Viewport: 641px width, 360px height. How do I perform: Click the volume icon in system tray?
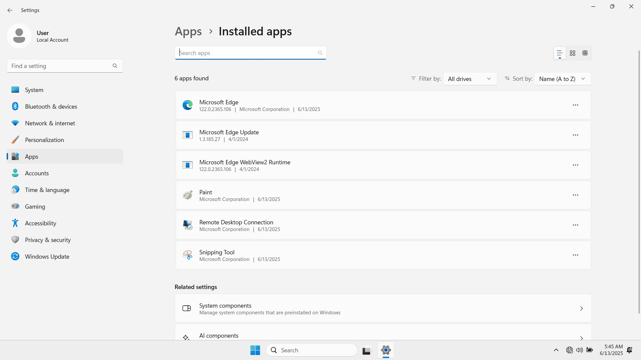(579, 350)
